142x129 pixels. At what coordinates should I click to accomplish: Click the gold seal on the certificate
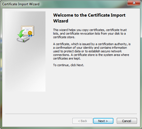30,33
